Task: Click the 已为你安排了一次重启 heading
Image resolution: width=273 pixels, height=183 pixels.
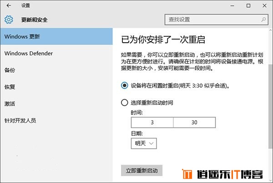Action: 163,40
